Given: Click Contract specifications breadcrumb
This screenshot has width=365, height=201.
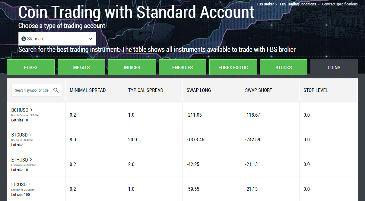Looking at the screenshot, I should point(340,4).
